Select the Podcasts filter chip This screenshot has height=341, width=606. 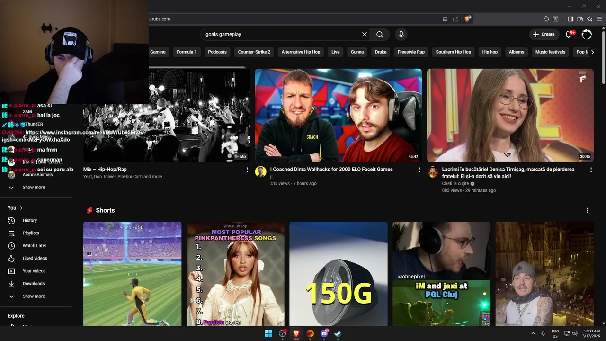[x=217, y=52]
